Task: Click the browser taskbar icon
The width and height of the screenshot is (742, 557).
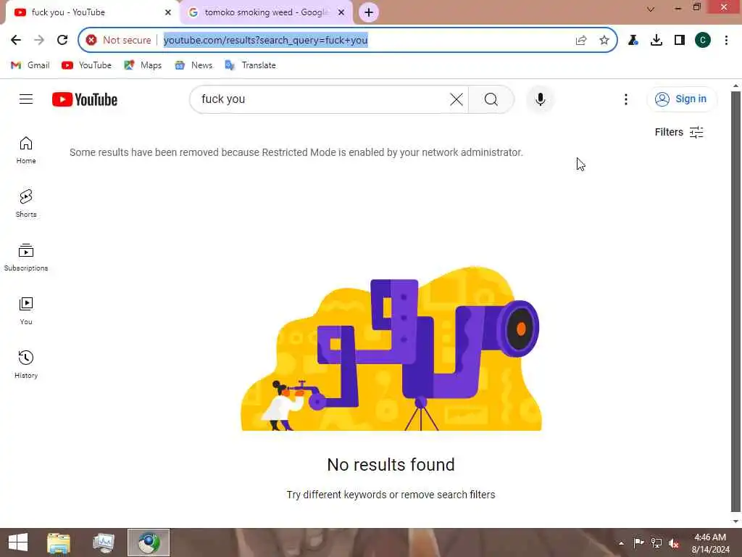Action: coord(149,542)
